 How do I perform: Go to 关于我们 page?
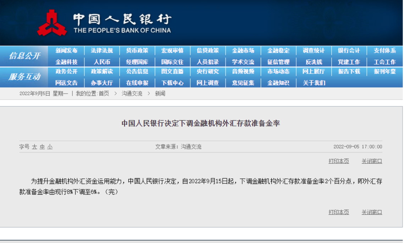pyautogui.click(x=314, y=83)
